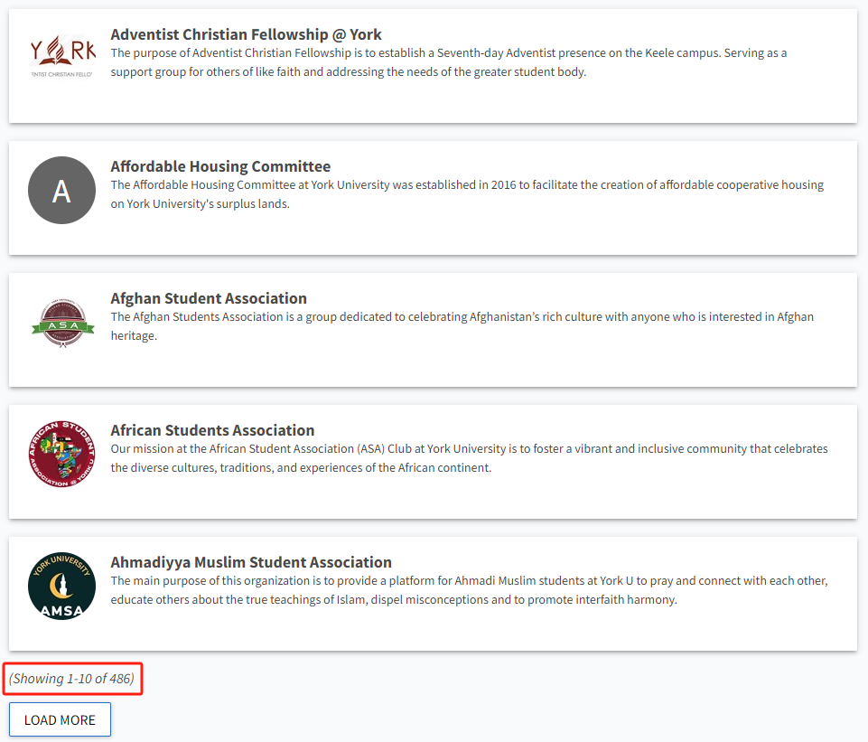
Task: Click the African Student Association mission description
Action: (470, 458)
